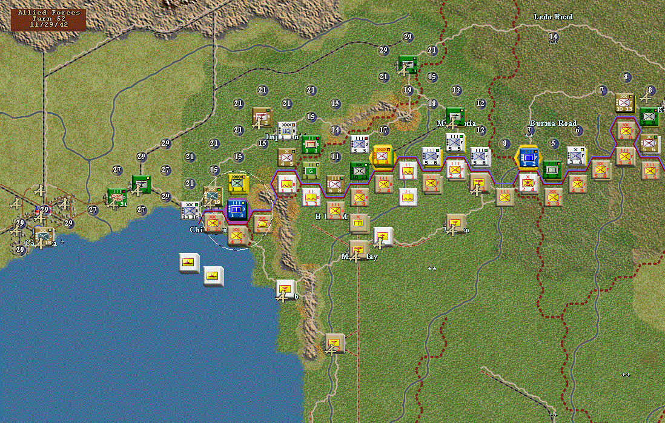Viewport: 665px width, 423px height.
Task: Click upper Japanese naval unit in the bay
Action: 189,263
